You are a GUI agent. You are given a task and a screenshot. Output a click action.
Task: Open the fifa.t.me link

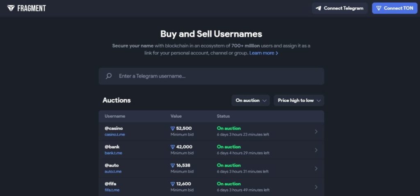coord(112,190)
